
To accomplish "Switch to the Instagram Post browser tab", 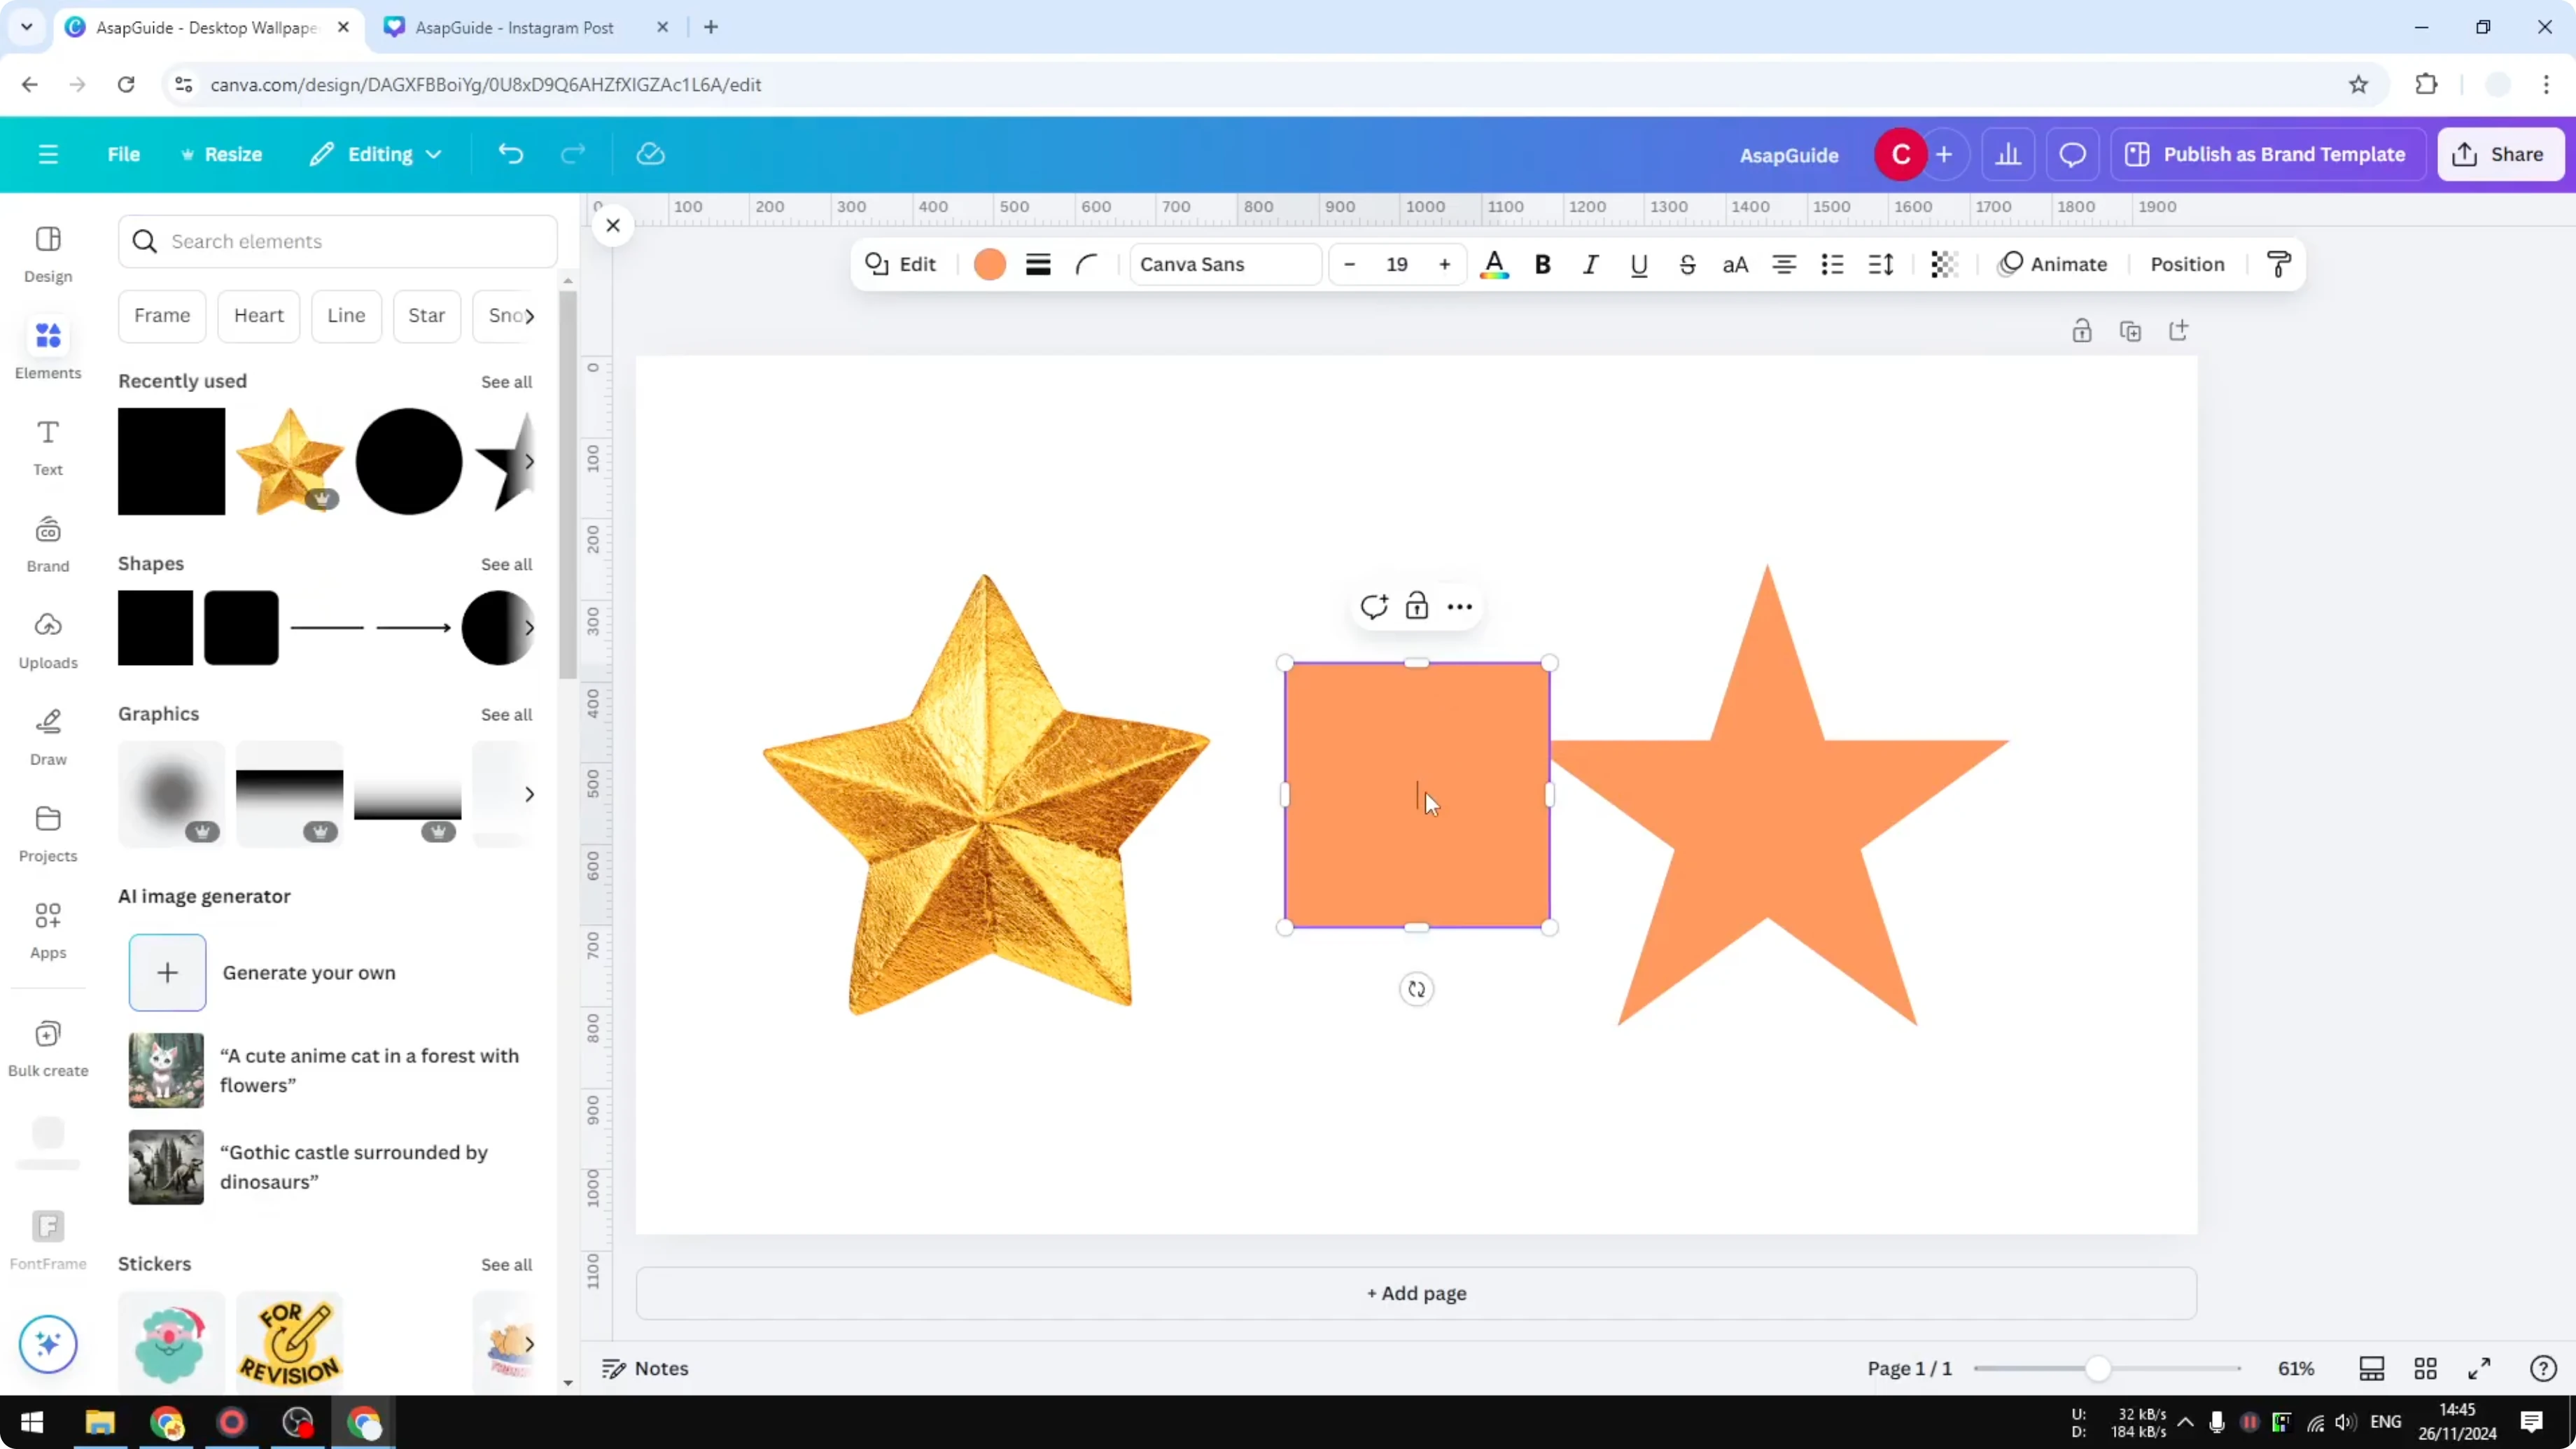I will 515,27.
